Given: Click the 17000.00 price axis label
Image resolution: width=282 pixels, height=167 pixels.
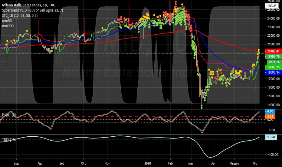Looking at the screenshot, I should [273, 79].
